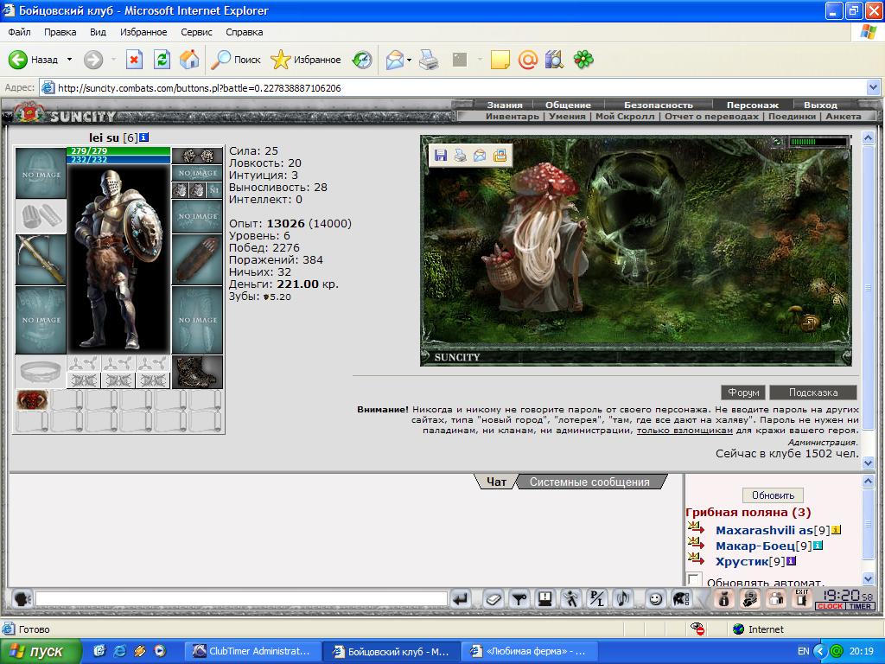Toggle the Обновлять автомат. checkbox

tap(694, 580)
